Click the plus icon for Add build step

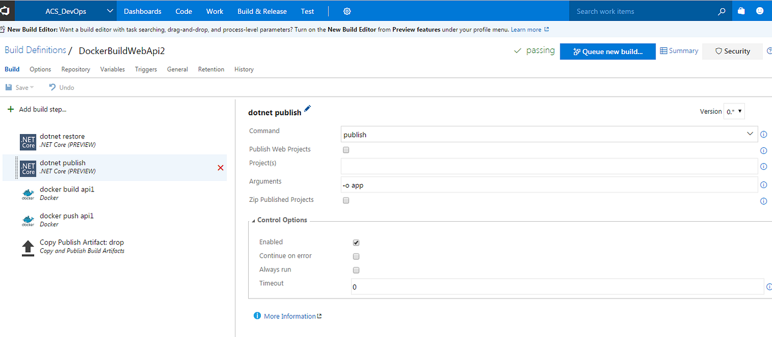pyautogui.click(x=10, y=109)
